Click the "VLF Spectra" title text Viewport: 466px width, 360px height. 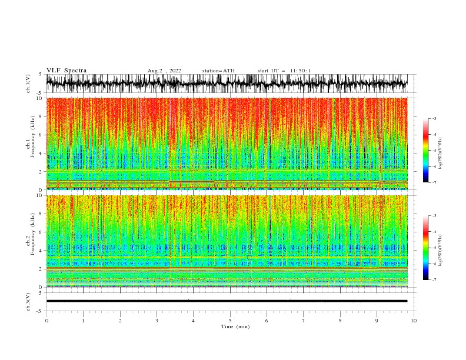(66, 71)
